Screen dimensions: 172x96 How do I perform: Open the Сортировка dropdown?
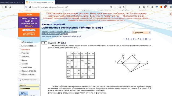(x=142, y=33)
